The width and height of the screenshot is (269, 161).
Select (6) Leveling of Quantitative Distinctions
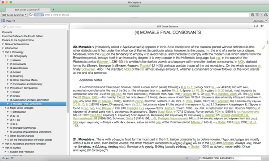tap(30, 132)
